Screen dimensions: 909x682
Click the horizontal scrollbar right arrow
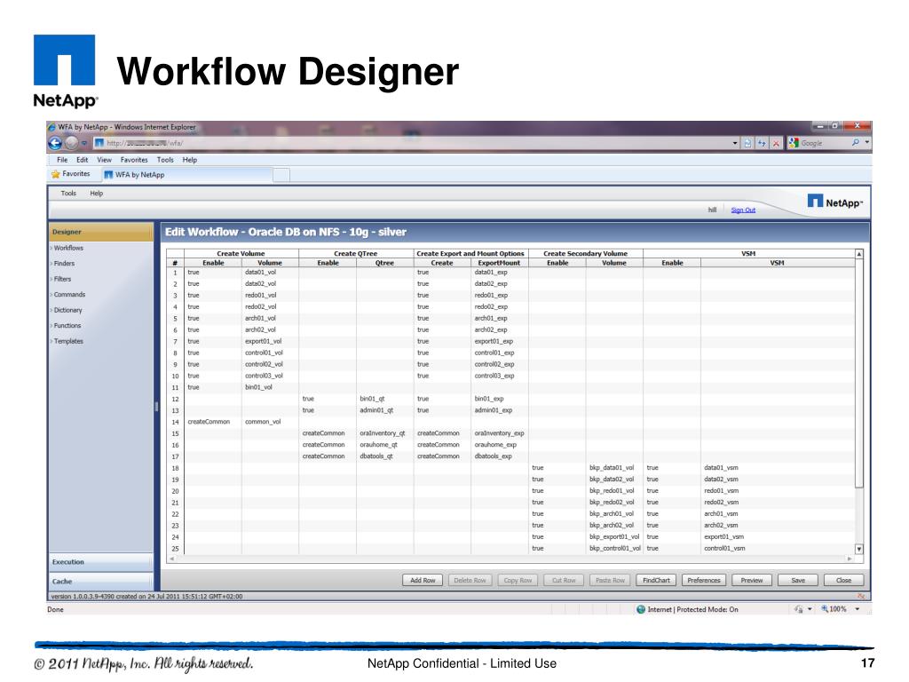tap(850, 559)
